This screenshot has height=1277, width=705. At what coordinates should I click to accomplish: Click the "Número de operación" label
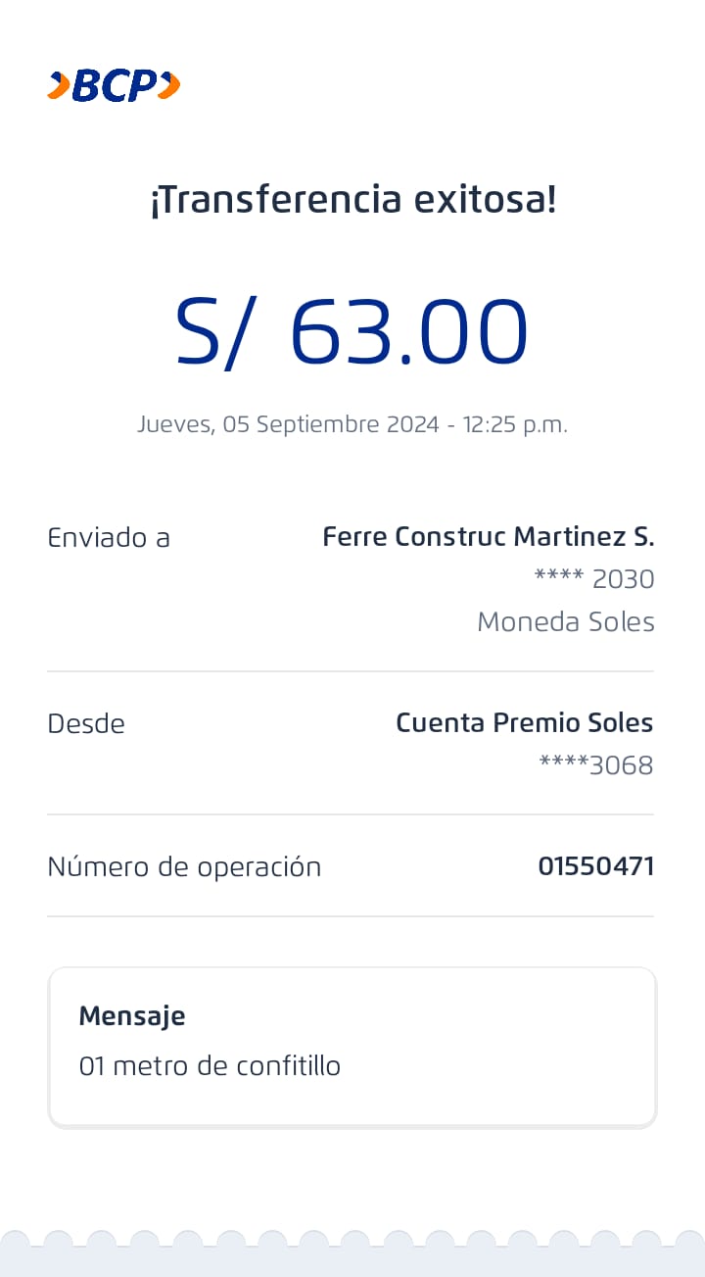tap(184, 866)
